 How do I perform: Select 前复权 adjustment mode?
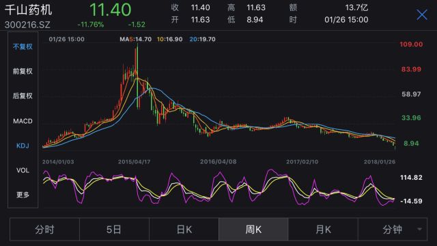(23, 71)
